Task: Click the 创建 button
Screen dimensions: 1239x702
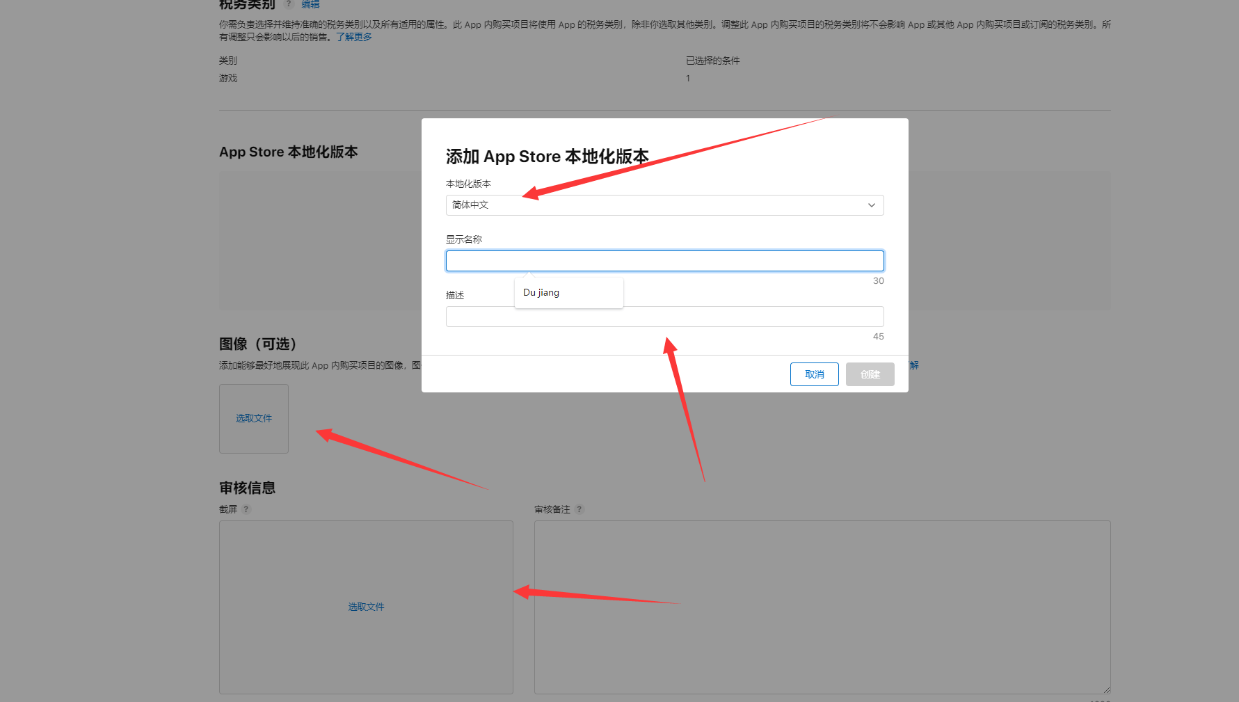Action: click(870, 374)
